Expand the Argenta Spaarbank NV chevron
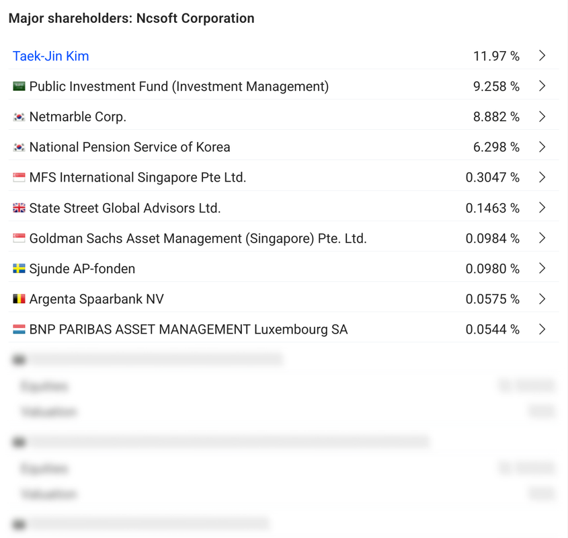568x538 pixels. click(542, 299)
